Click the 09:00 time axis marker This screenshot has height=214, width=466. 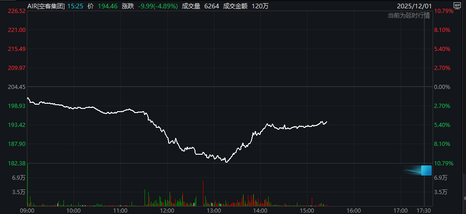click(27, 210)
